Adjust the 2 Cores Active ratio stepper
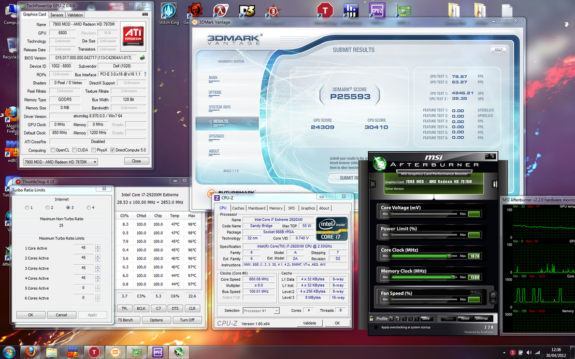Screen dimensions: 575x359 tap(97, 258)
